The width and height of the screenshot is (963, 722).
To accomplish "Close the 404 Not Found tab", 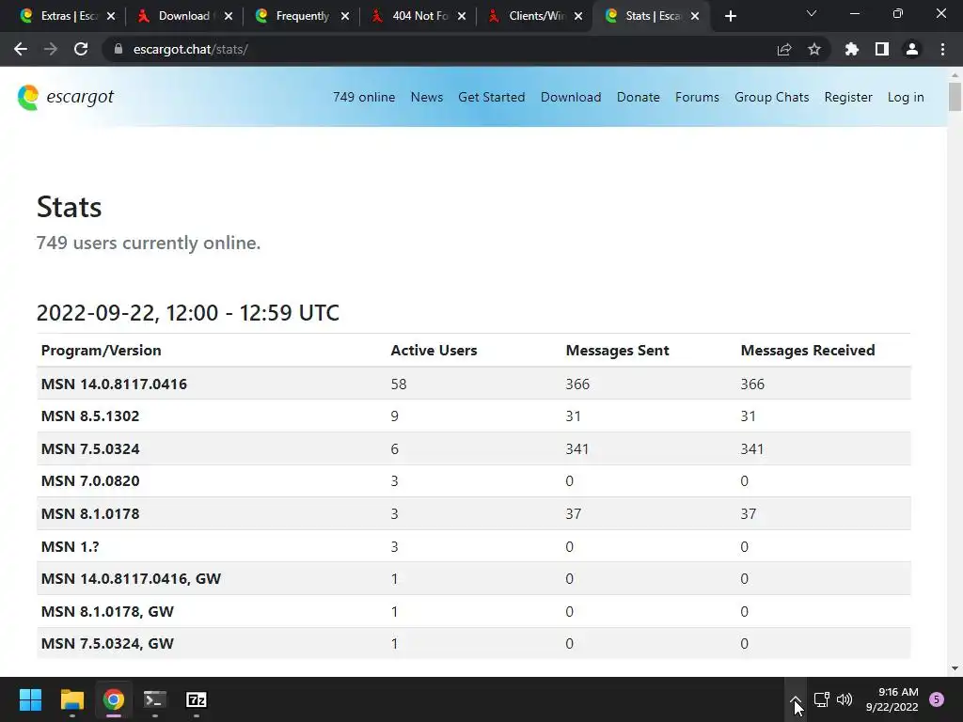I will [462, 17].
